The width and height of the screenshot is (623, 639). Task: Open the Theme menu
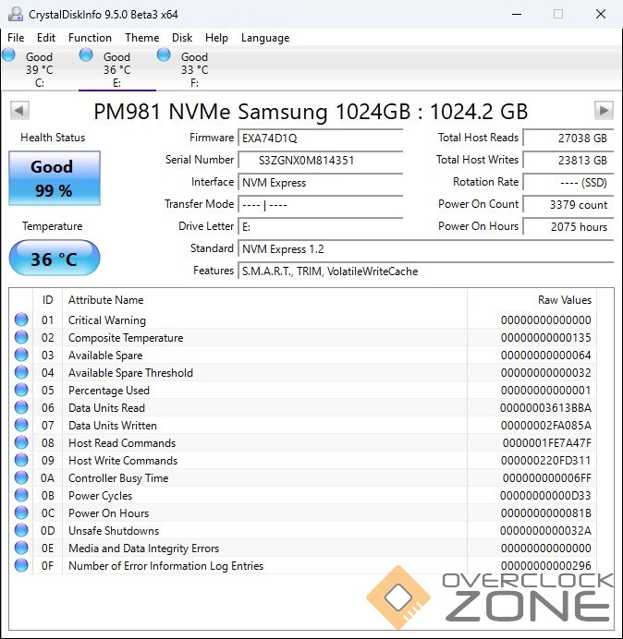(x=142, y=38)
